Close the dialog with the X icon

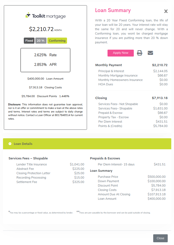coord(166,11)
